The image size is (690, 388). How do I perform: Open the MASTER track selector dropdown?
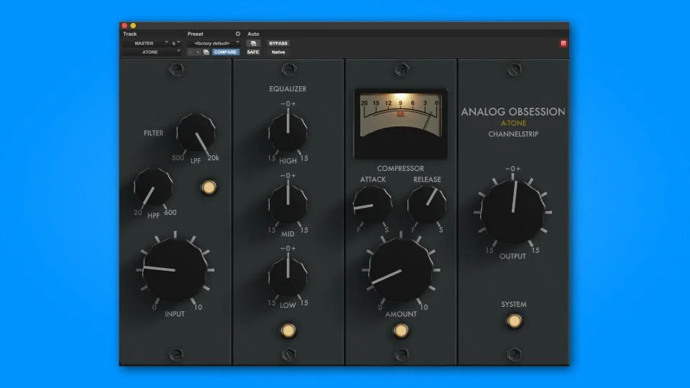point(146,43)
